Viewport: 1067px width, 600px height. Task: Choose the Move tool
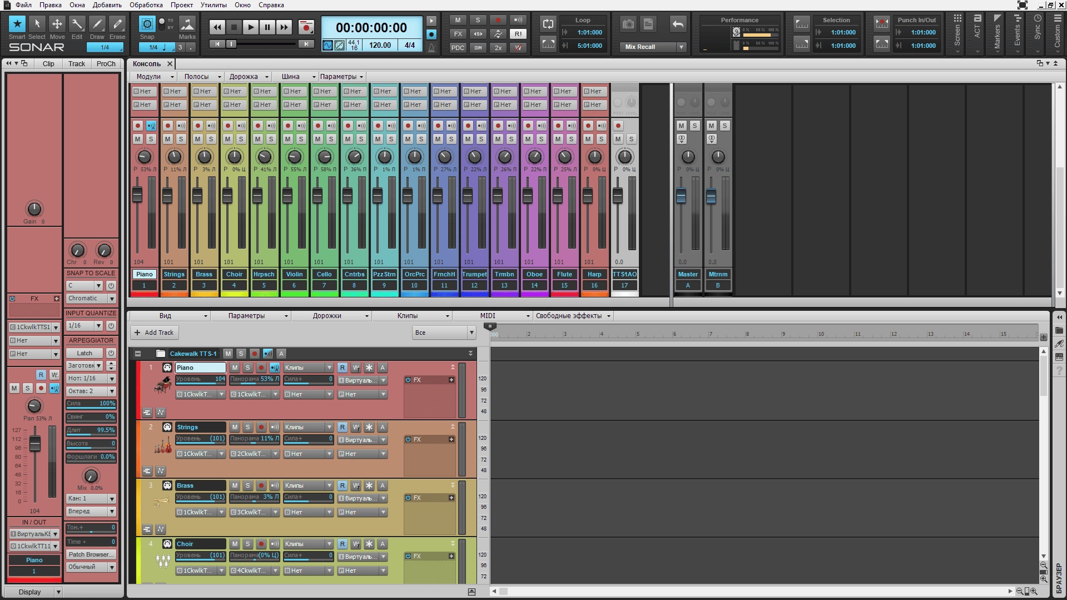point(57,24)
